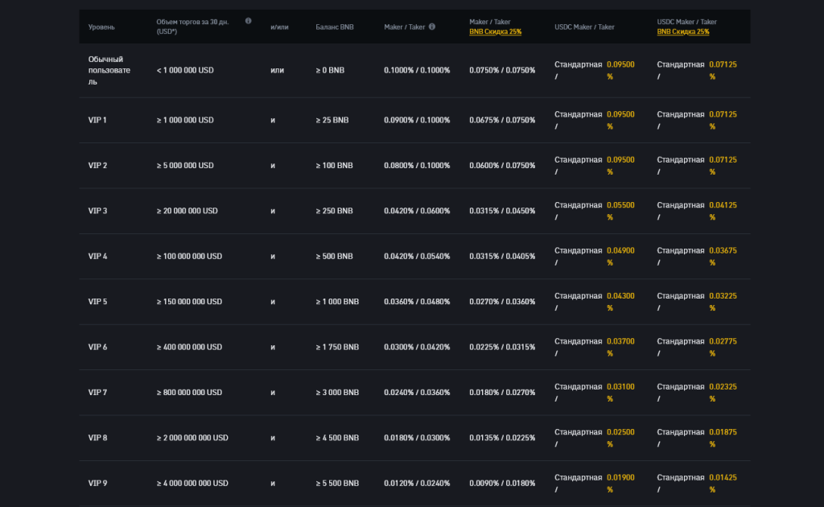Image resolution: width=824 pixels, height=507 pixels.
Task: Select the Уровень column header
Action: [101, 27]
